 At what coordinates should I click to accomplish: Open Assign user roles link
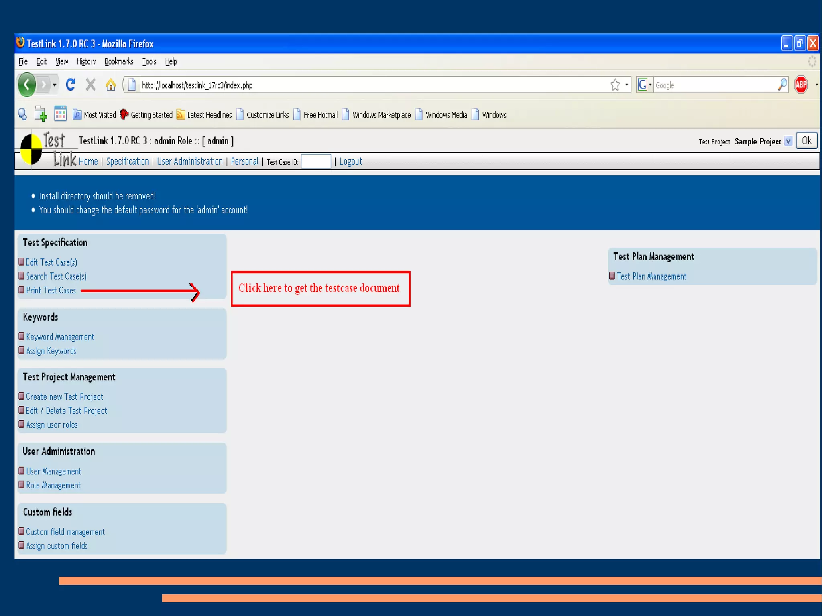coord(52,425)
